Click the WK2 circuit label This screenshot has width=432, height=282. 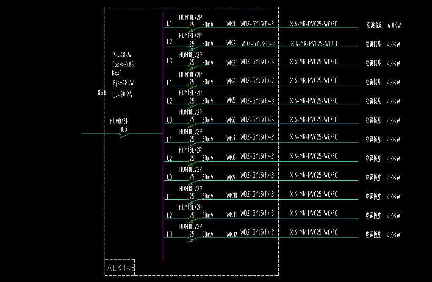click(231, 43)
